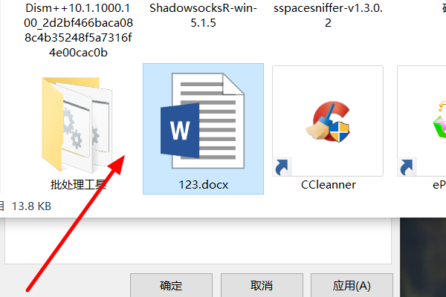
Task: Click the ShadowsocksR-win-5.1.5 folder name
Action: click(x=203, y=16)
